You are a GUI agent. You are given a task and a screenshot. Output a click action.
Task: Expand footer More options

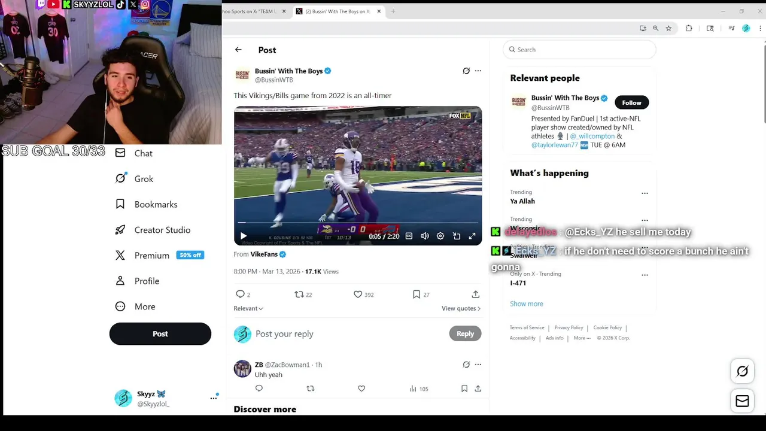tap(582, 338)
